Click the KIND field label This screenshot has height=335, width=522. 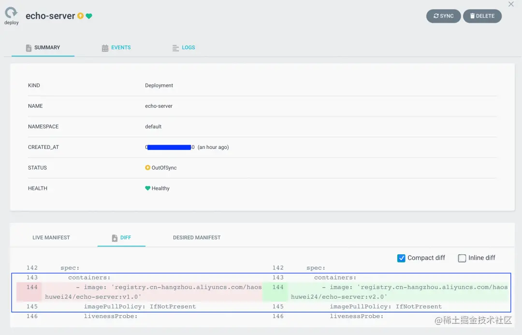[34, 85]
